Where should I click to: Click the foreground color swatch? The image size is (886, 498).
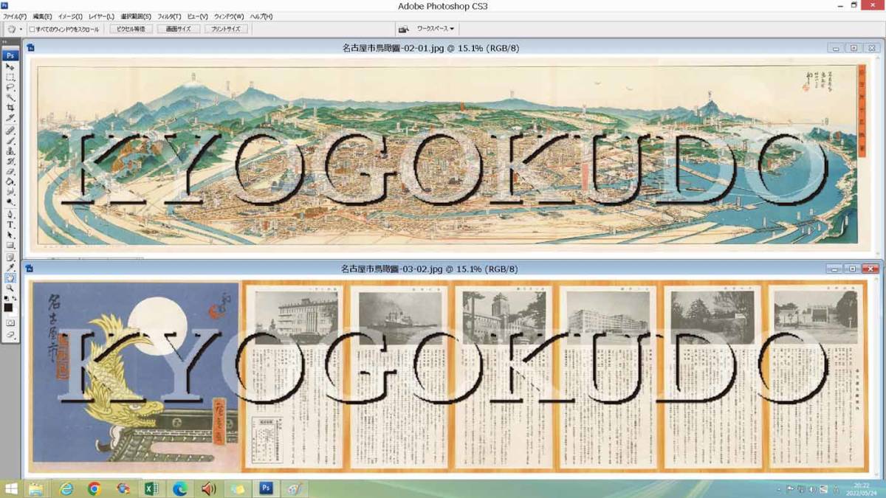[x=8, y=307]
